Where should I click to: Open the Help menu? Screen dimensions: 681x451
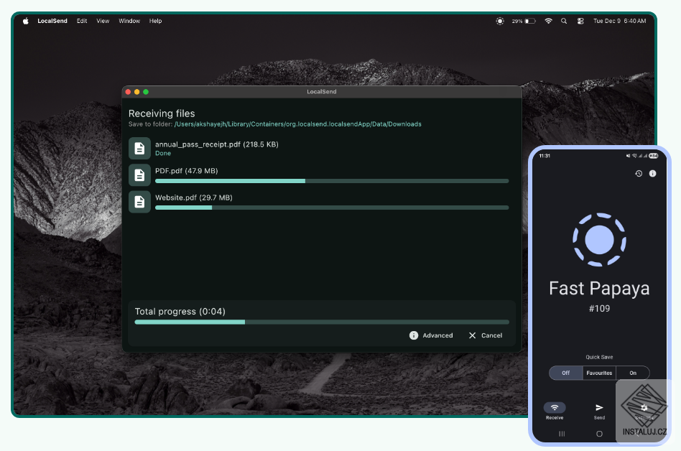(155, 21)
